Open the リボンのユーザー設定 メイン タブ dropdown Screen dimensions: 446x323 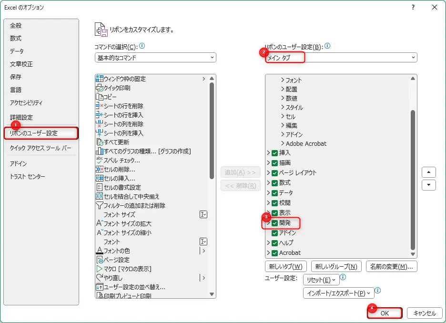341,58
